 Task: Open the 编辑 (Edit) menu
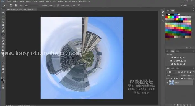coord(15,1)
